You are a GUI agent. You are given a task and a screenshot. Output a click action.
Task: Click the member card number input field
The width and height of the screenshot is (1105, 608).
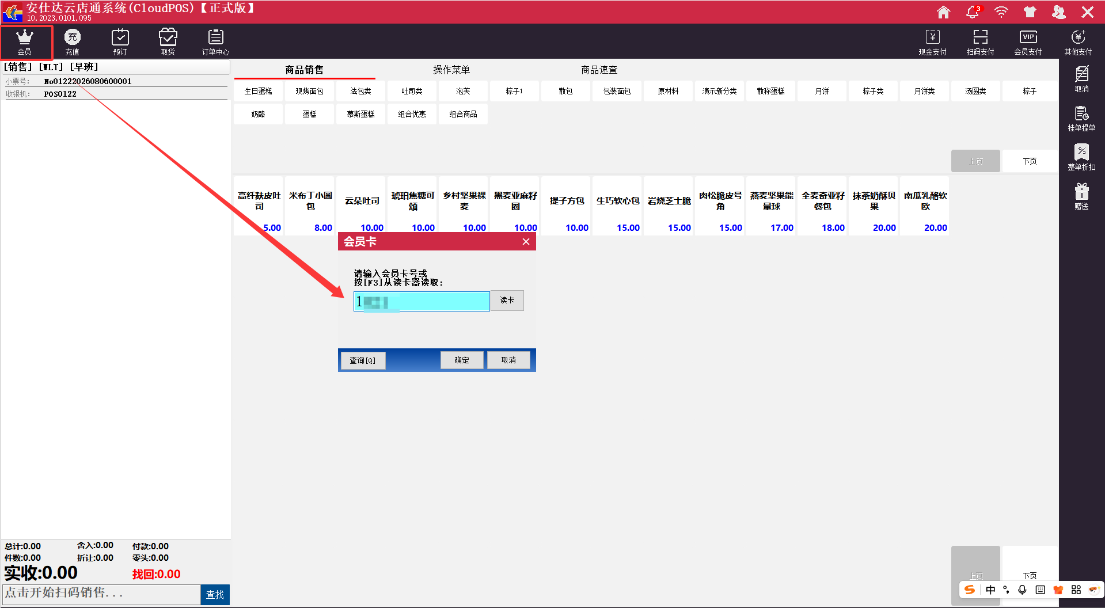click(x=422, y=301)
